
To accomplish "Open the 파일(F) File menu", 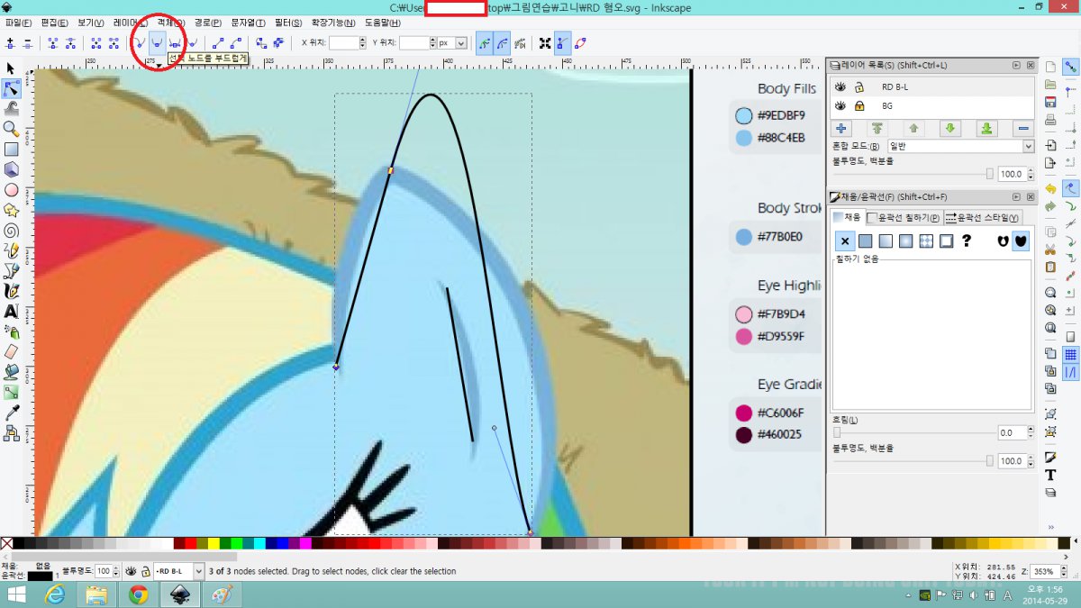I will click(18, 23).
